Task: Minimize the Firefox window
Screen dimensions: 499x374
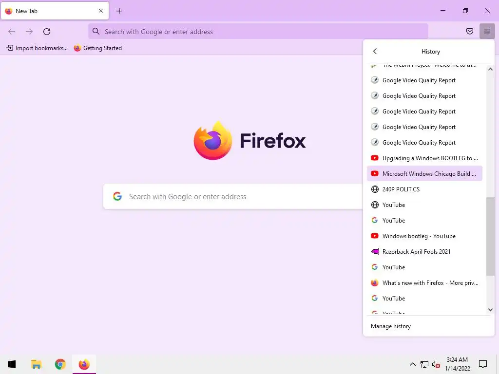Action: (442, 11)
